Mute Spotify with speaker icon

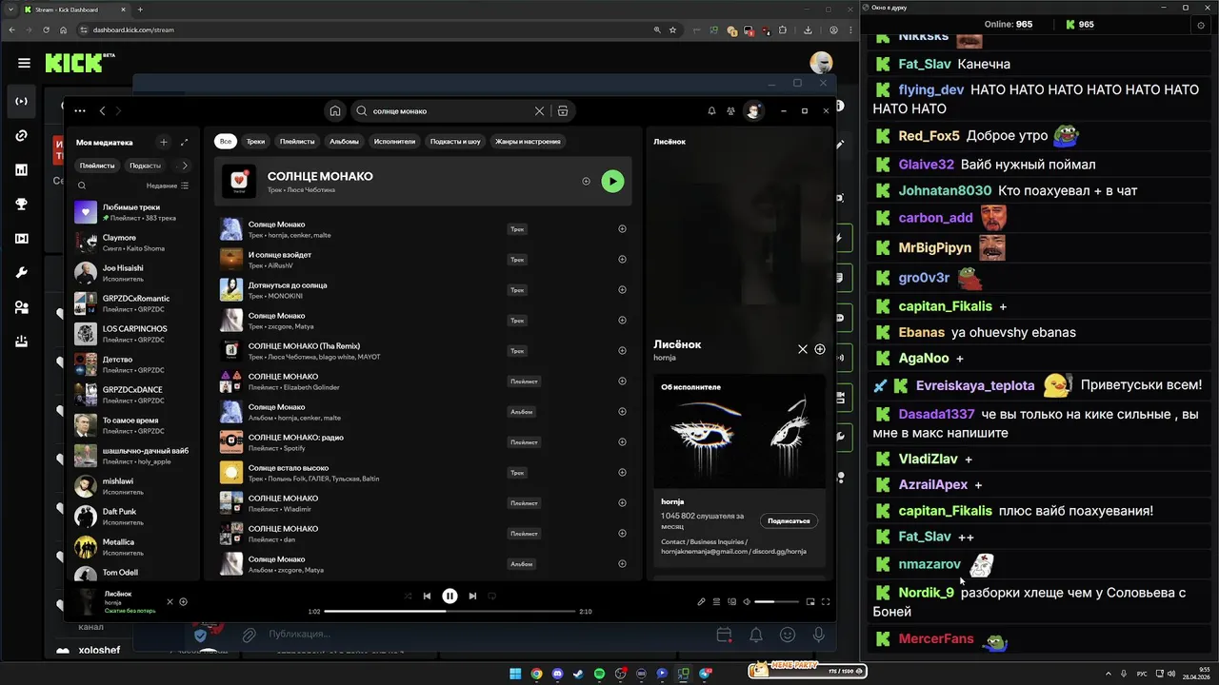(747, 601)
